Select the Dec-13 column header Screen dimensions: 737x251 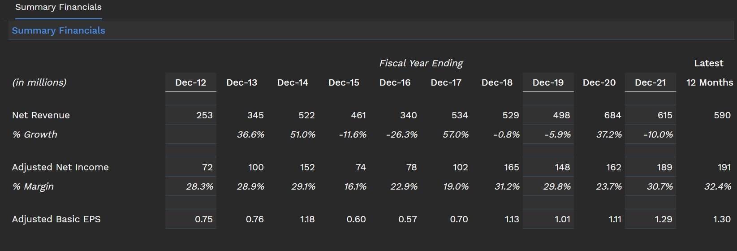click(241, 82)
